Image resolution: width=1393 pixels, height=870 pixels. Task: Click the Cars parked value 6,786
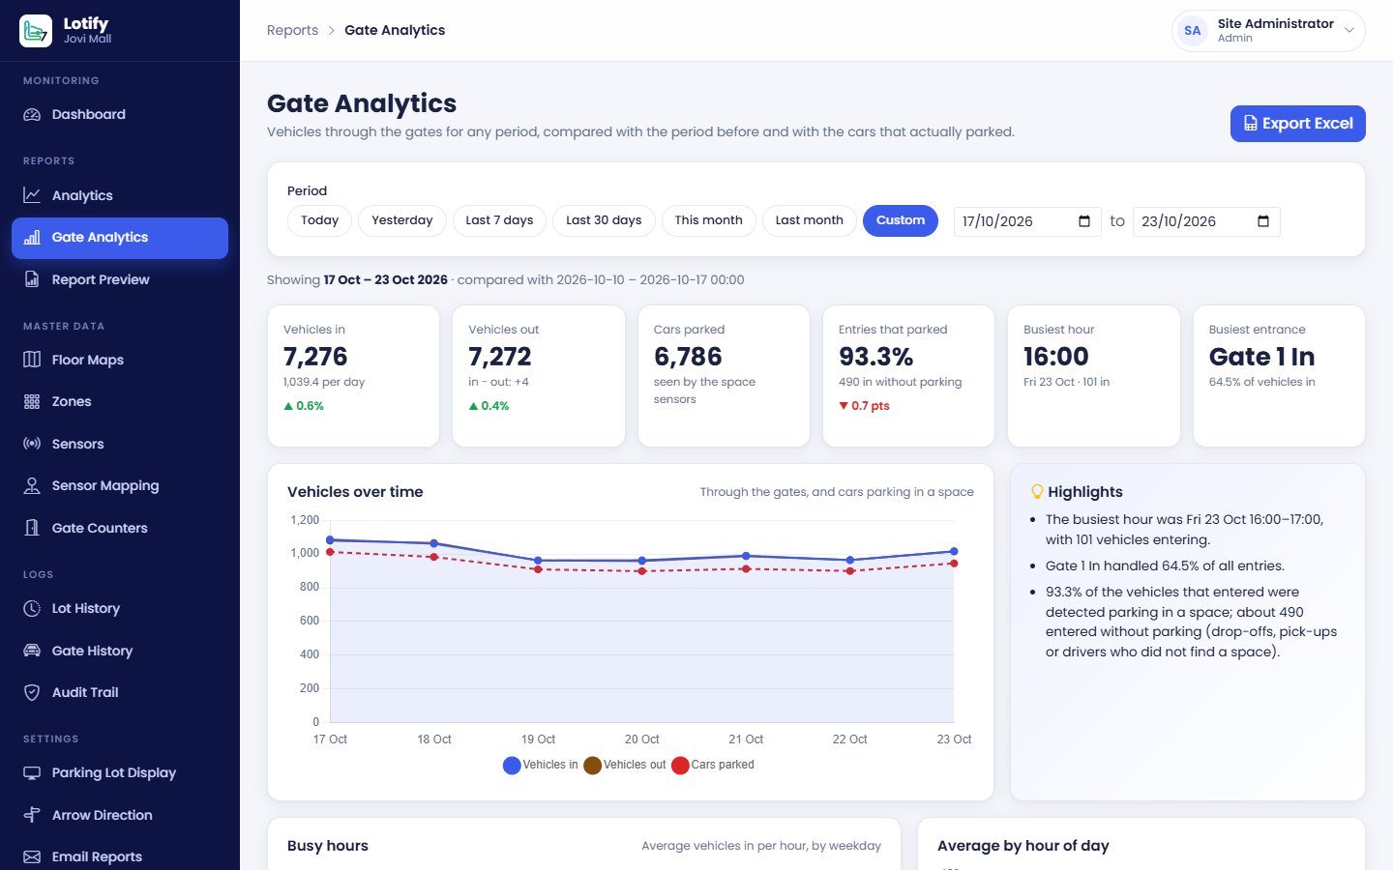pos(688,357)
